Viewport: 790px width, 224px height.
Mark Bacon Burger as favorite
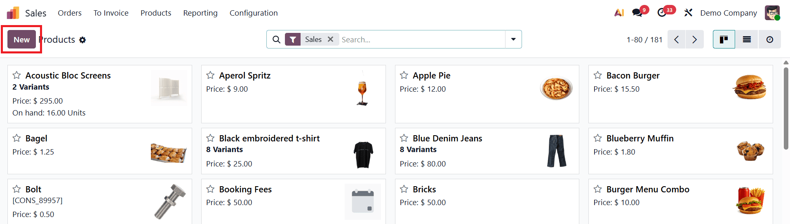[597, 75]
